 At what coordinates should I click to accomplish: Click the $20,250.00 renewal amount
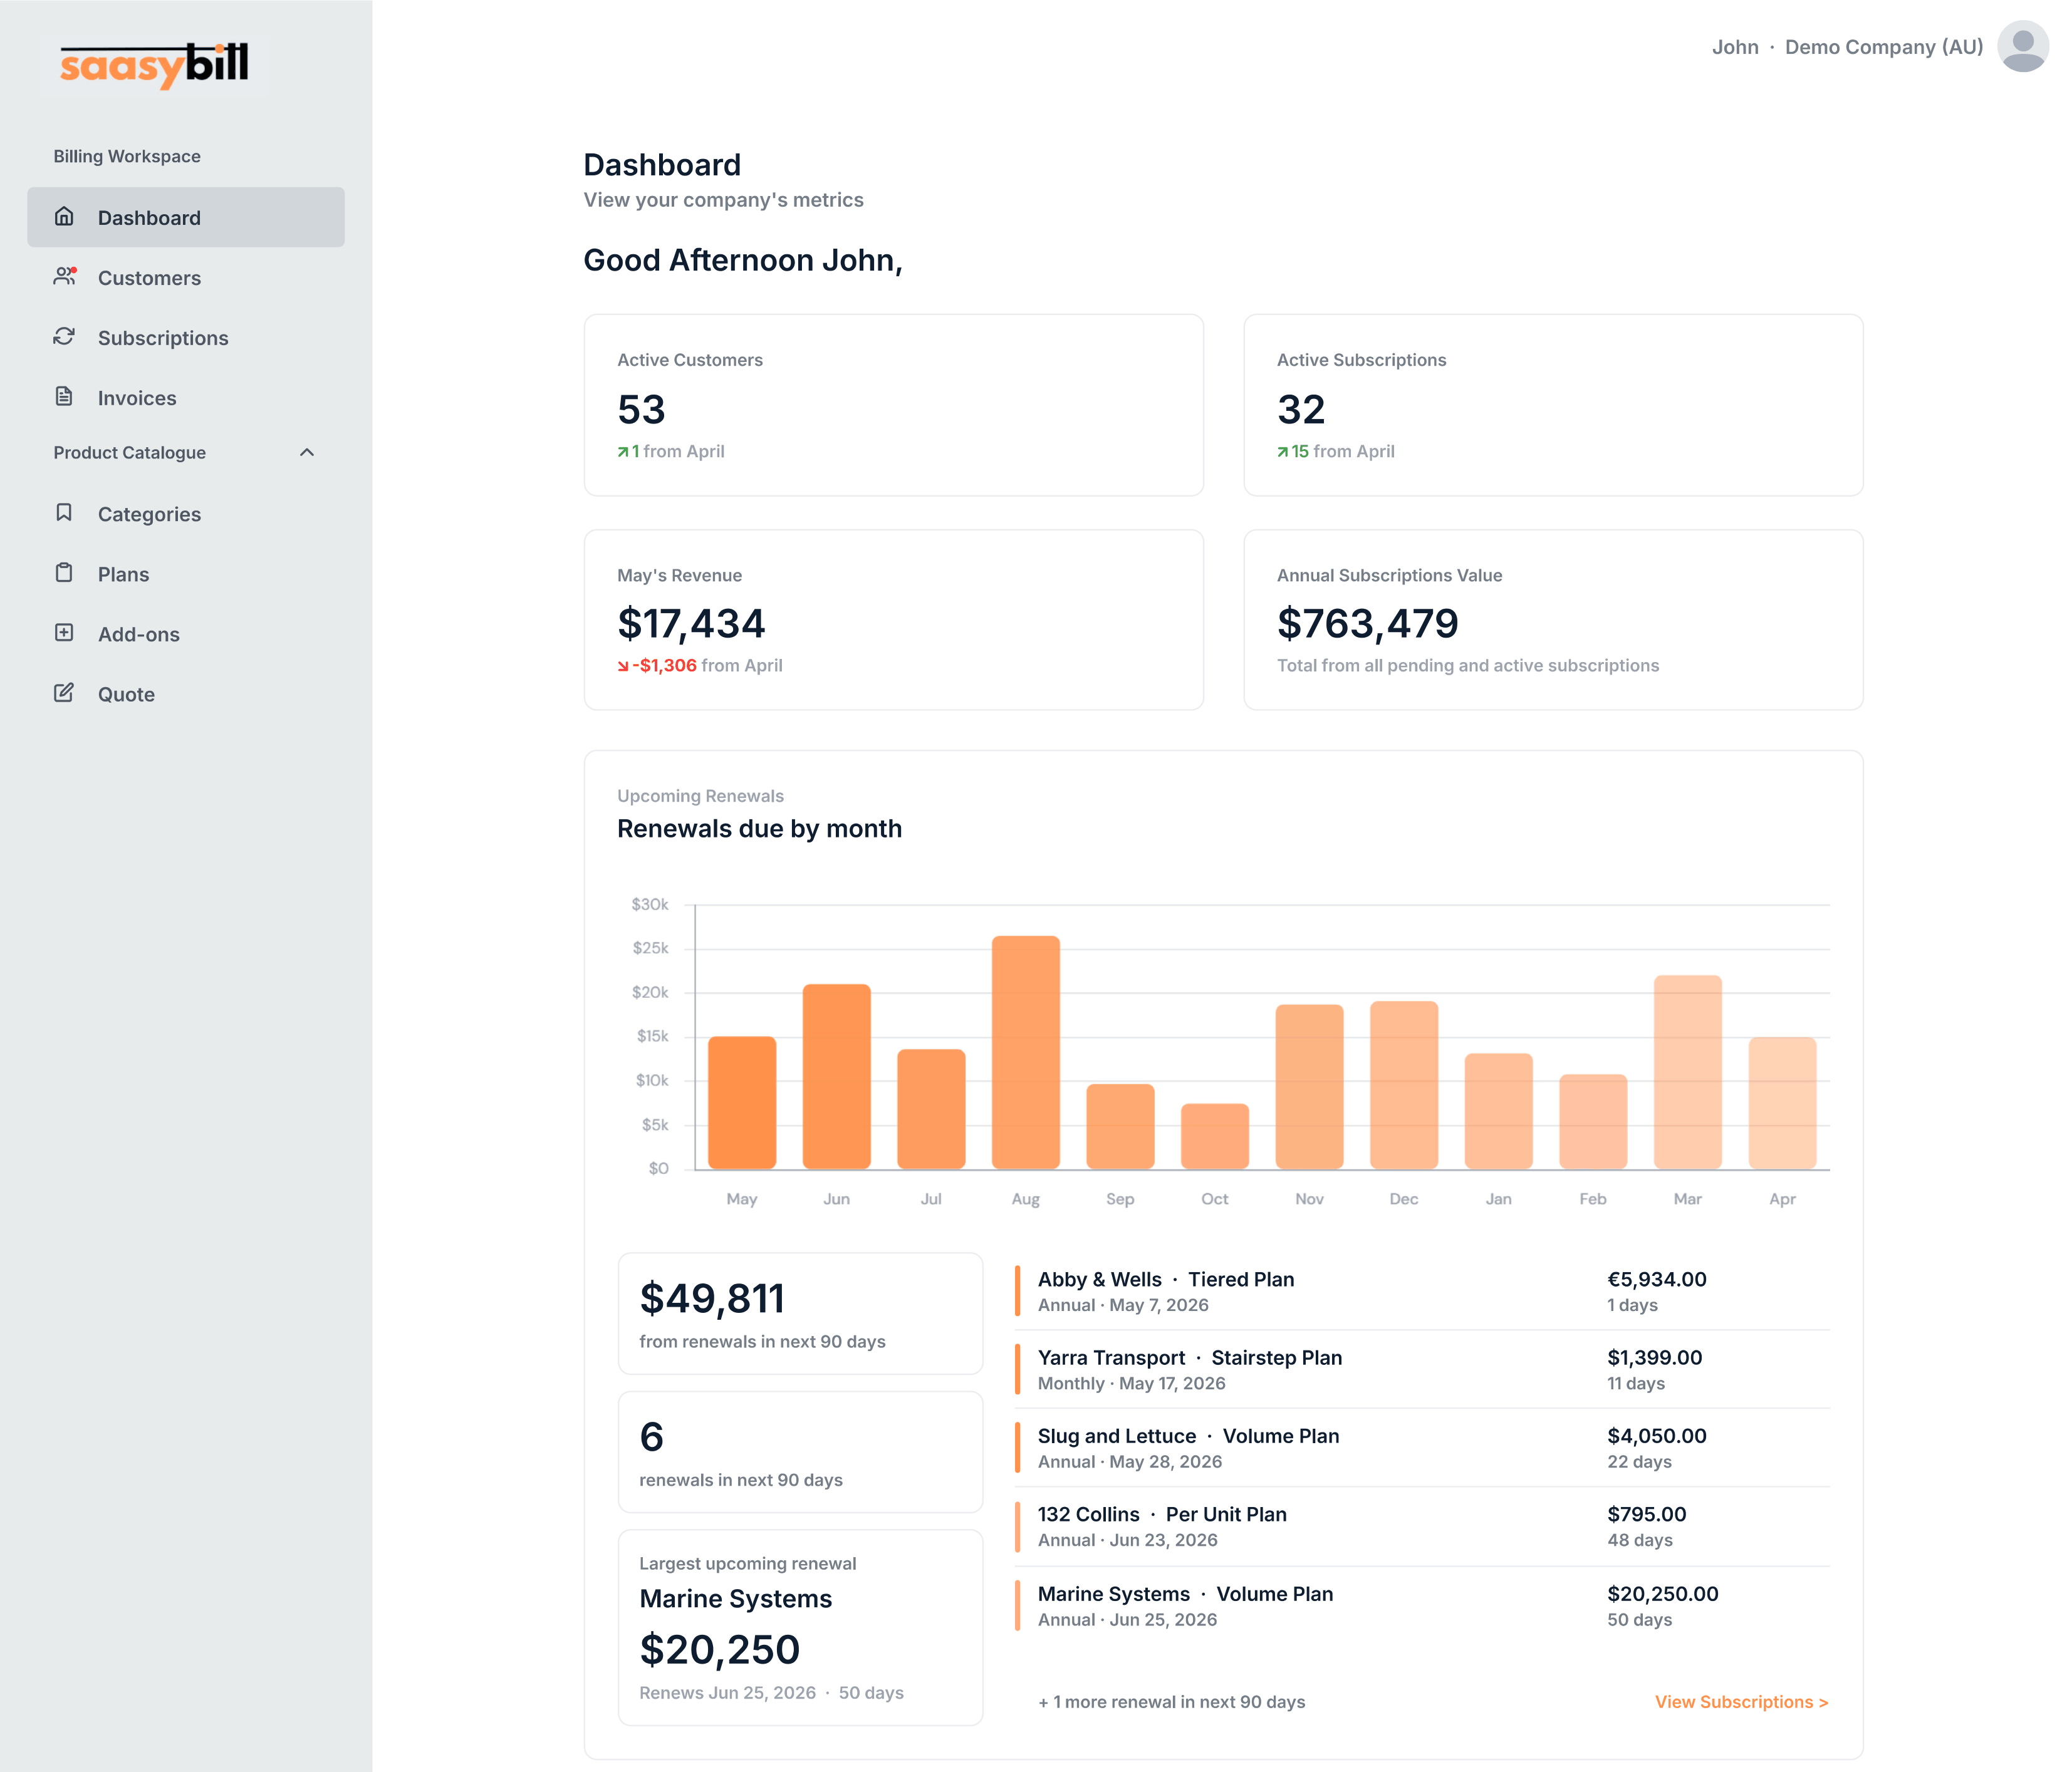click(1663, 1594)
